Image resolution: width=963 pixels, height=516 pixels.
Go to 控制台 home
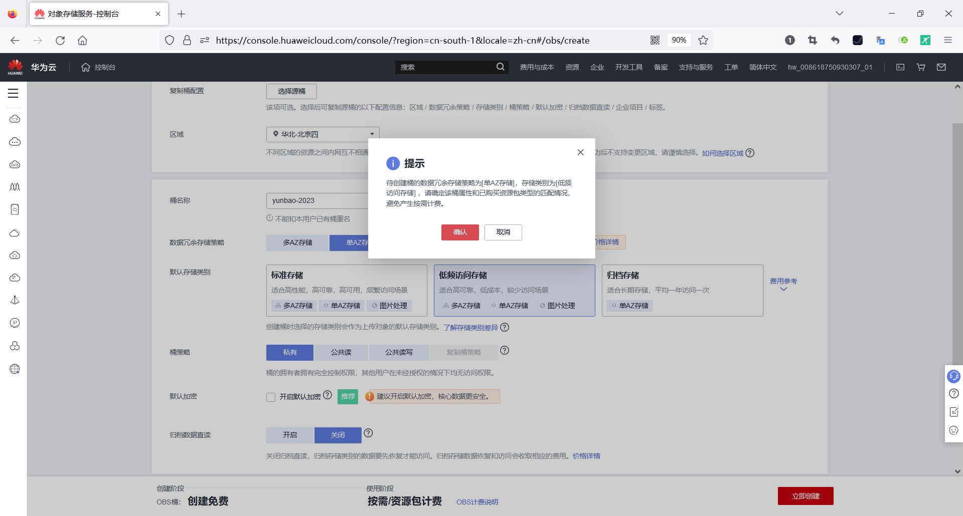[x=98, y=67]
